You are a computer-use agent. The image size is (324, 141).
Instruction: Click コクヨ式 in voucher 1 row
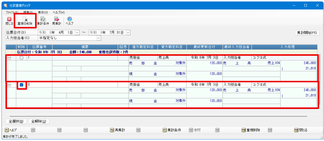click(260, 58)
